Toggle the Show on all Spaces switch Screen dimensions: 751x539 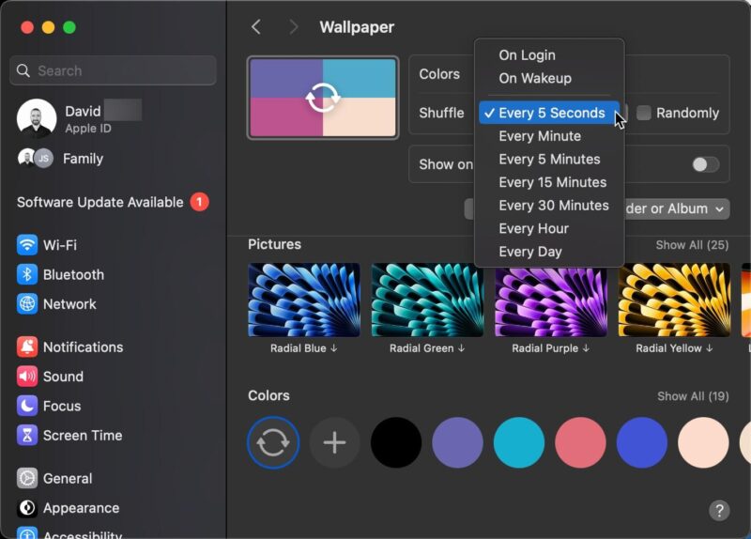coord(706,164)
